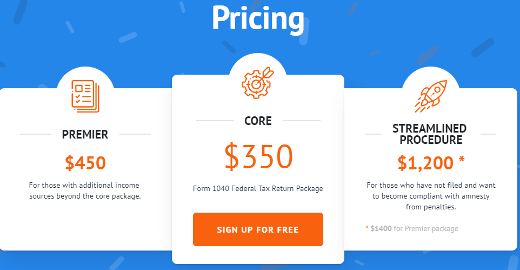The image size is (520, 270).
Task: Click the checklist document icon above Premier
Action: point(85,96)
